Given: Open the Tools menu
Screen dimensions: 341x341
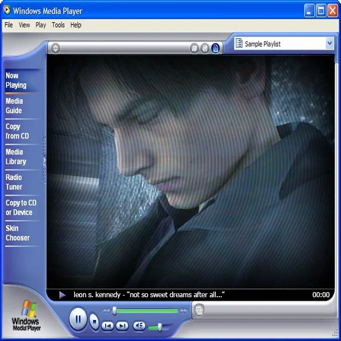Looking at the screenshot, I should [58, 25].
